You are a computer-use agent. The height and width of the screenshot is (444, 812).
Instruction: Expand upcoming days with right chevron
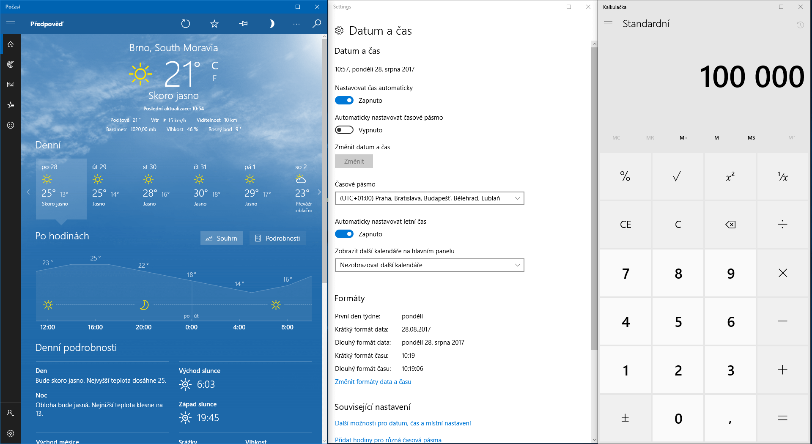319,192
